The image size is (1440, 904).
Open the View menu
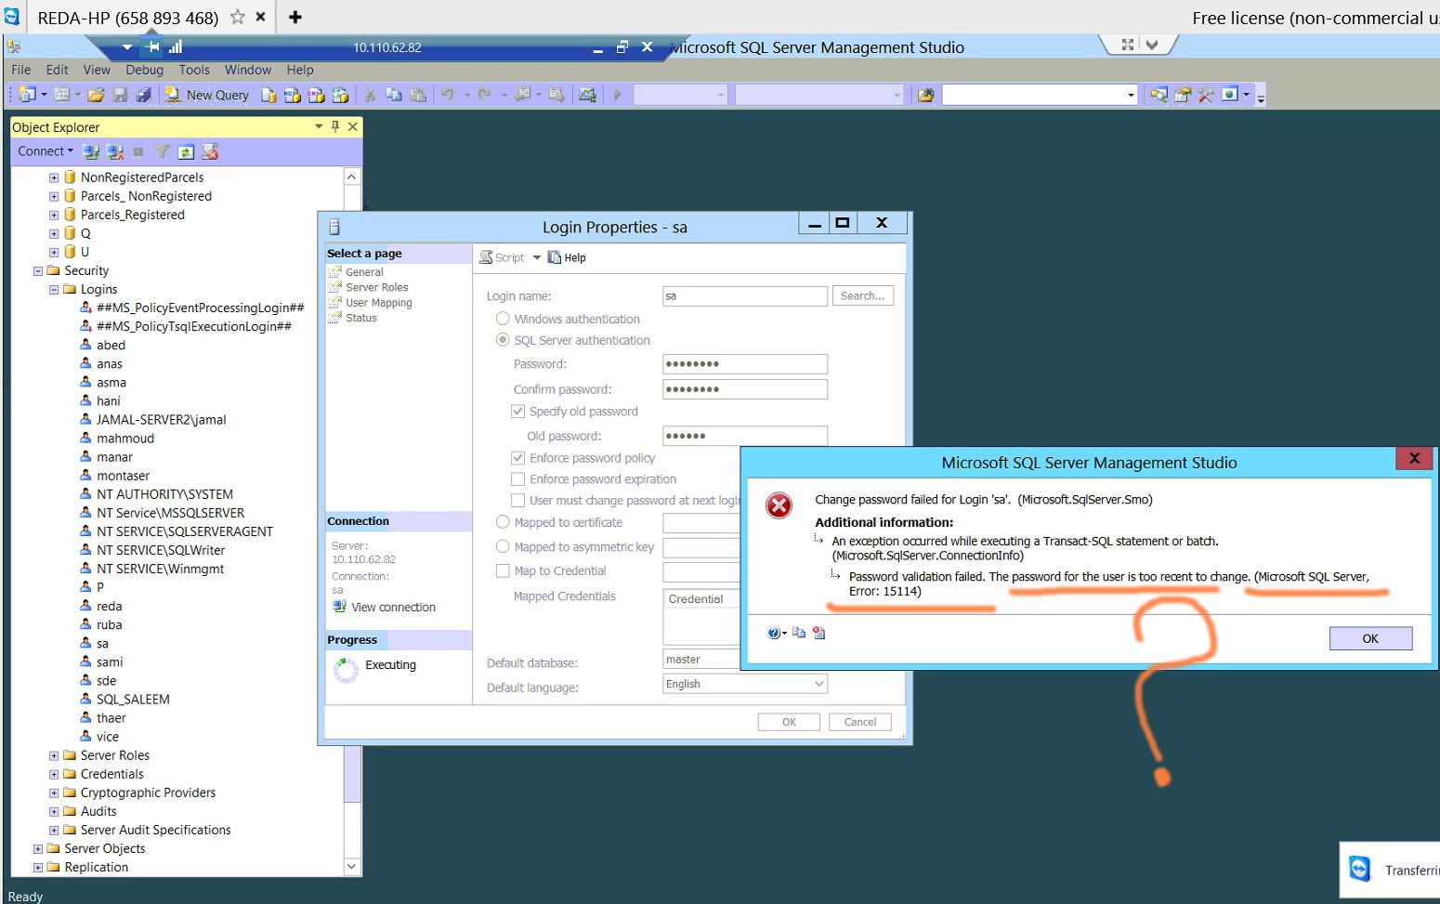(97, 70)
